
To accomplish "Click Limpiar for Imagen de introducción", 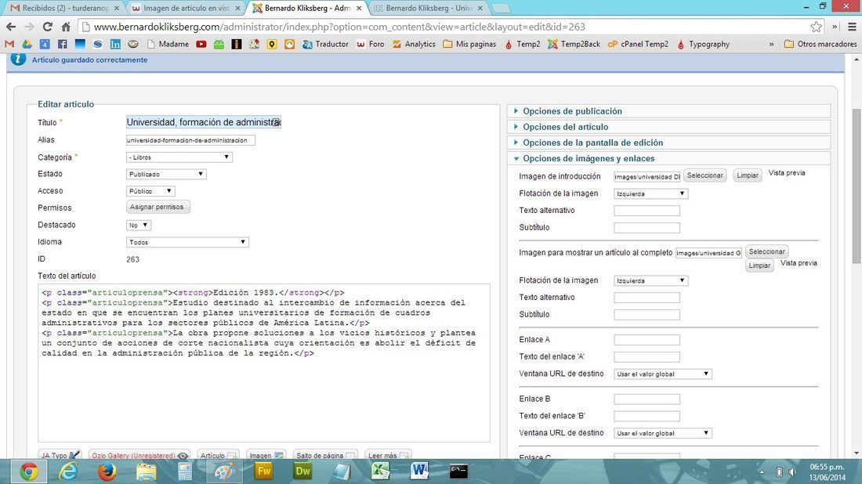I will (x=747, y=175).
